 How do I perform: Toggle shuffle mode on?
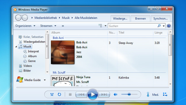(52, 94)
